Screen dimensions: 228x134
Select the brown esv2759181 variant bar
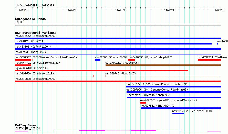coord(163,65)
